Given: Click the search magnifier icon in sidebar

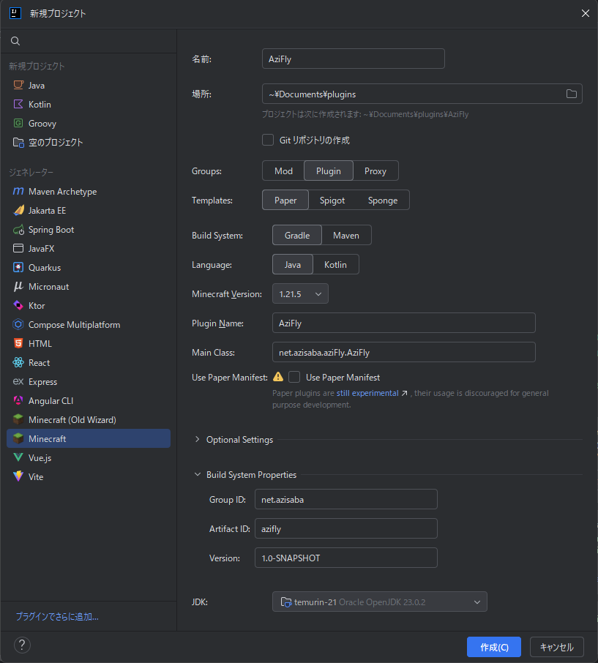Looking at the screenshot, I should click(15, 41).
